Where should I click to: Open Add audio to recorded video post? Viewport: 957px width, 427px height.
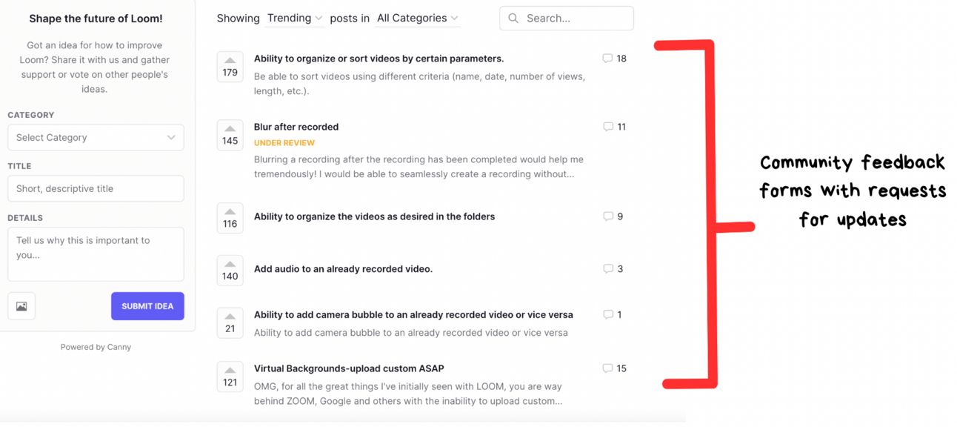tap(343, 269)
